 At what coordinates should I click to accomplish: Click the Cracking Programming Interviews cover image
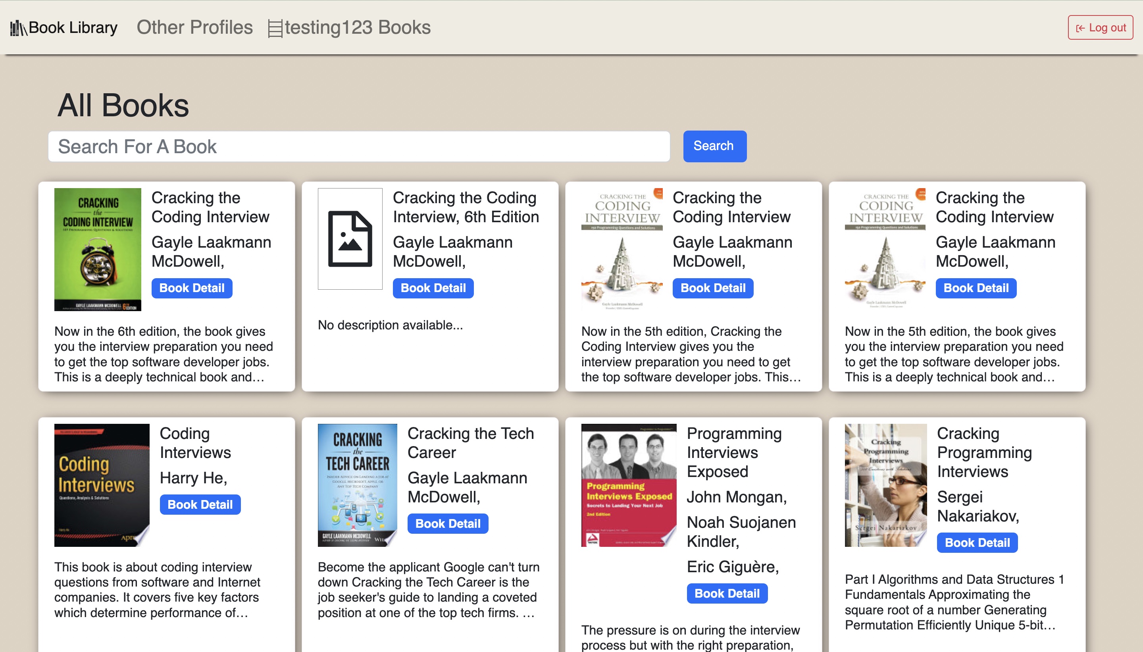885,485
